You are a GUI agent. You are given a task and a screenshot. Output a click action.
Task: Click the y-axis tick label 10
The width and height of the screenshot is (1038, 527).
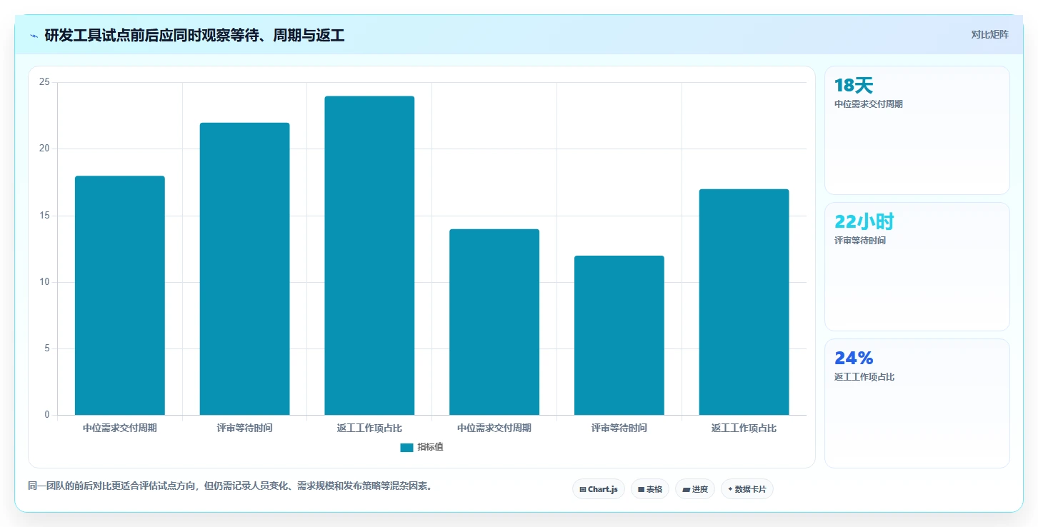44,282
